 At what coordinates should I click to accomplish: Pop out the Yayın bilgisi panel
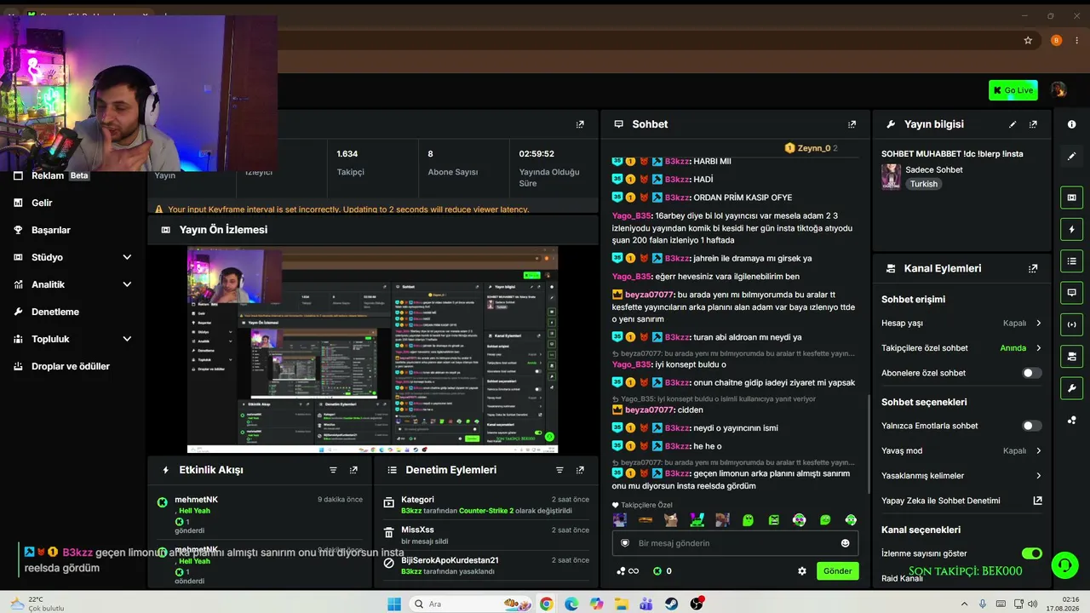click(1033, 124)
